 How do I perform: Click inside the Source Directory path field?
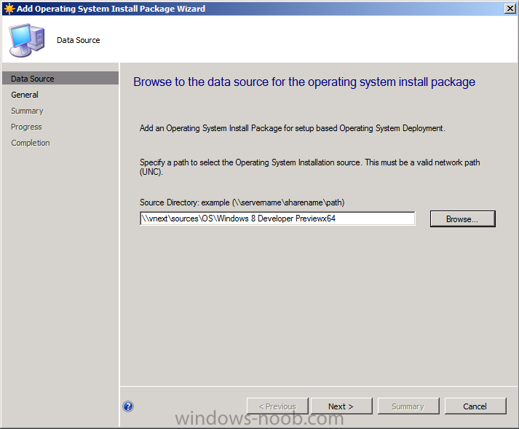pyautogui.click(x=277, y=219)
